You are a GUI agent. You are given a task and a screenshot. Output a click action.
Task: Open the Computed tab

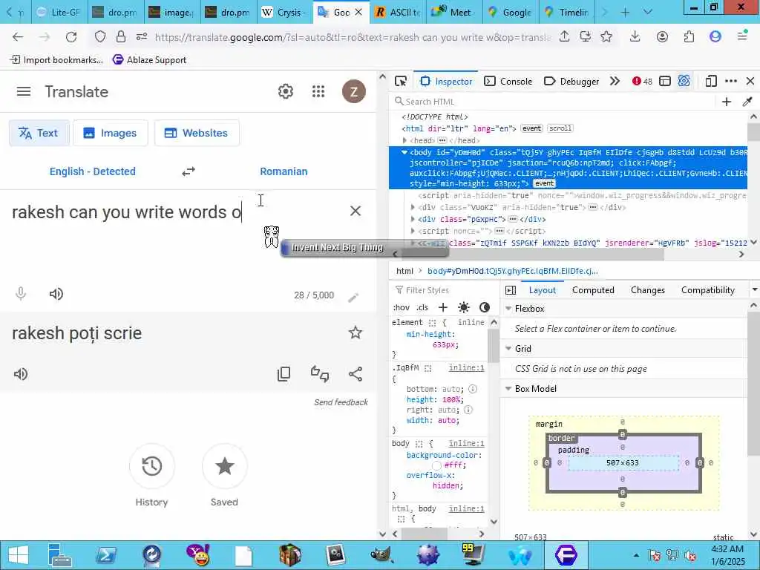point(593,290)
